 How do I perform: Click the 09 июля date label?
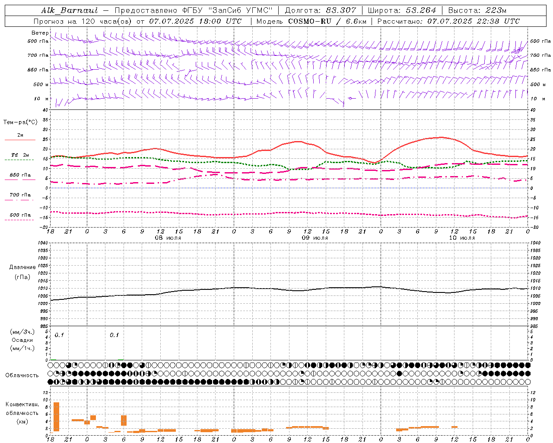[315, 238]
